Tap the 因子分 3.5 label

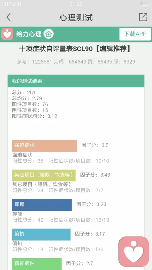point(95,145)
